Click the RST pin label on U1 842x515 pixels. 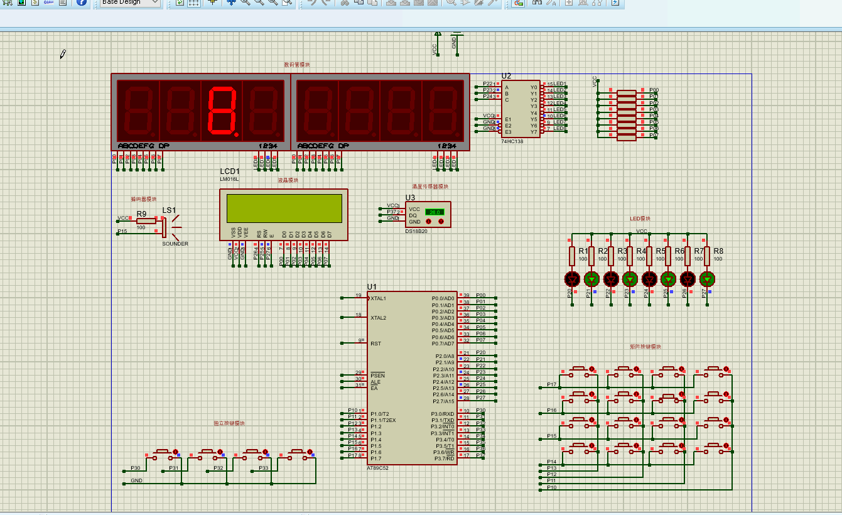click(375, 344)
